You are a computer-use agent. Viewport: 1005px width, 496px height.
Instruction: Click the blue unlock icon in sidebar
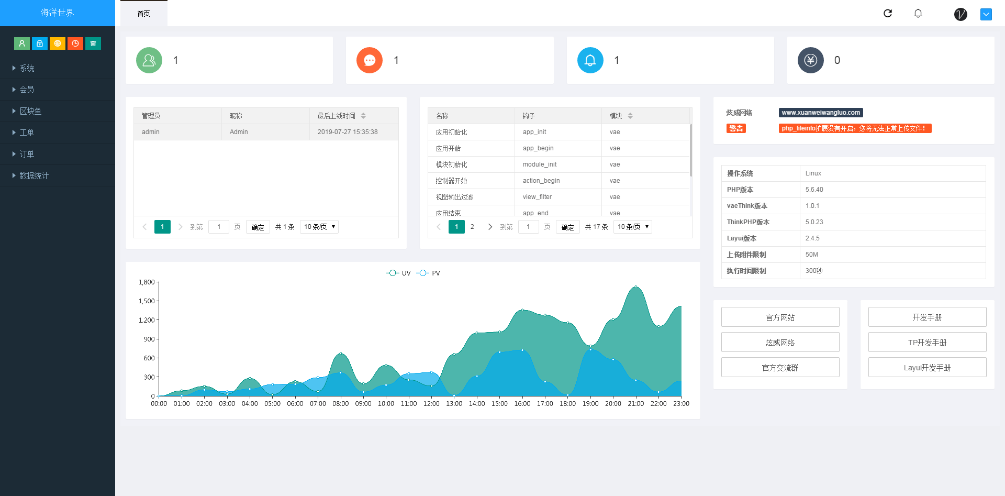point(40,43)
